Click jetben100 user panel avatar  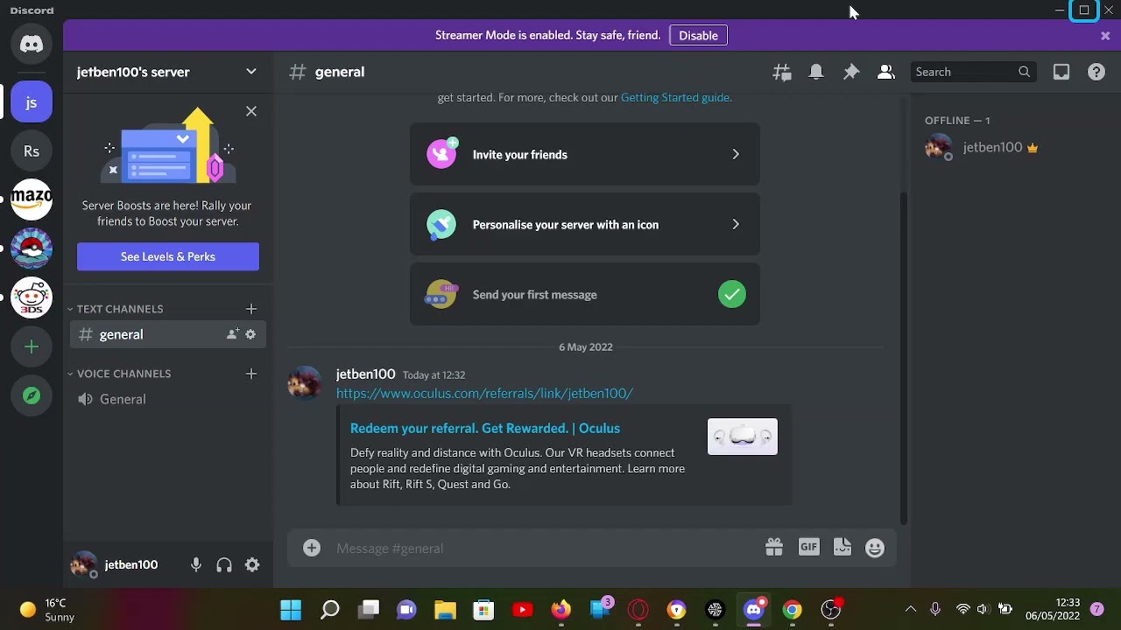(83, 565)
